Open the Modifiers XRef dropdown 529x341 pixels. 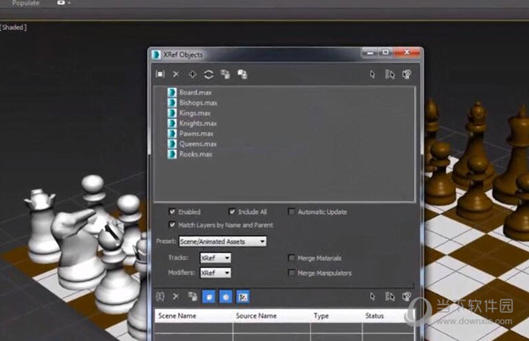[x=216, y=272]
